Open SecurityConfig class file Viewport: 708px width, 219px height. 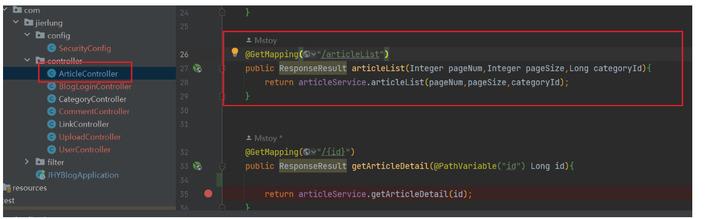click(85, 48)
